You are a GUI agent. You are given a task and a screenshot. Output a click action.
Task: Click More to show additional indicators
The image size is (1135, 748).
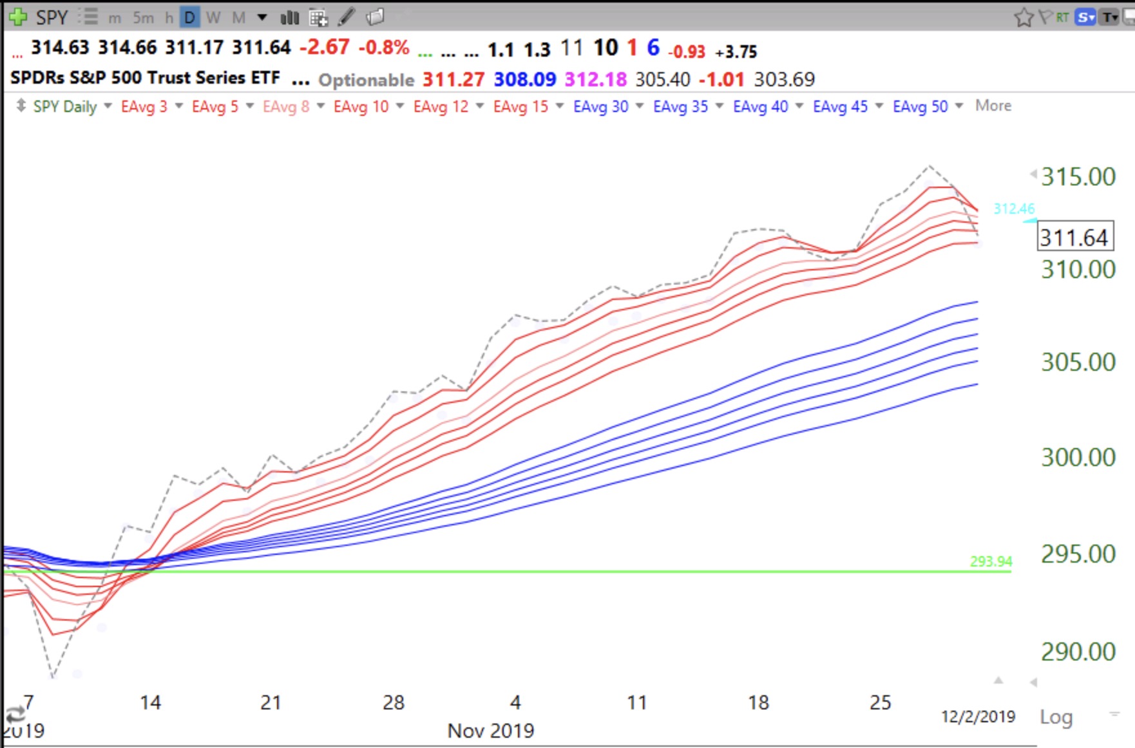[x=993, y=106]
